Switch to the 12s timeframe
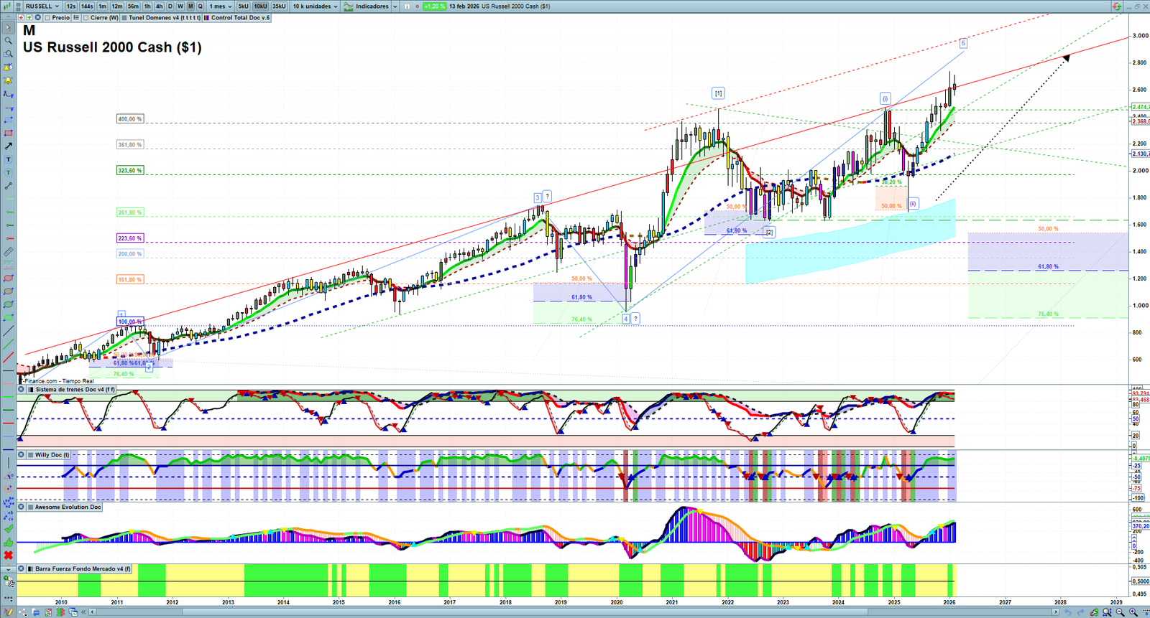 click(70, 6)
